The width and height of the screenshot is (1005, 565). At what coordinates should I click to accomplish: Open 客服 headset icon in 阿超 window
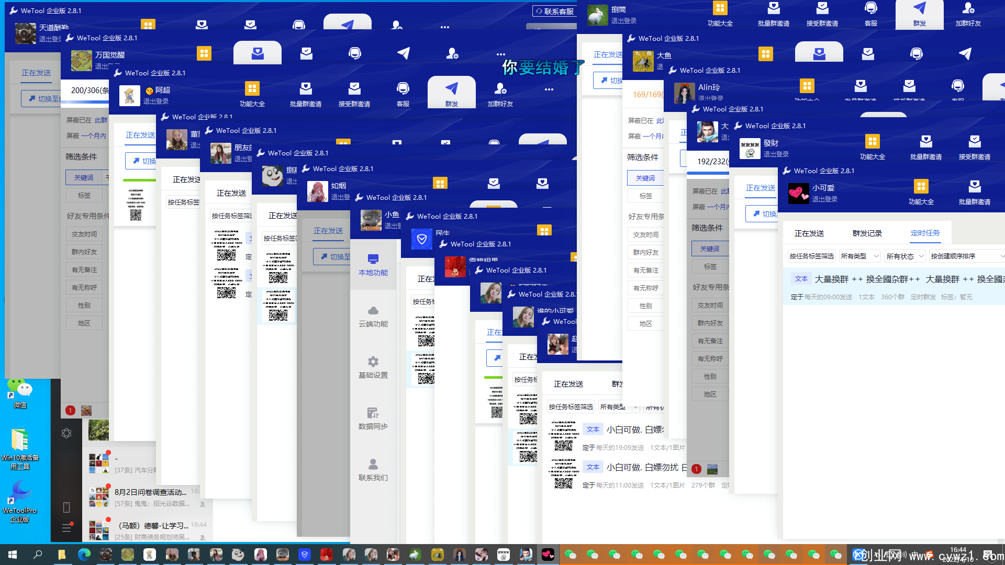tap(403, 94)
